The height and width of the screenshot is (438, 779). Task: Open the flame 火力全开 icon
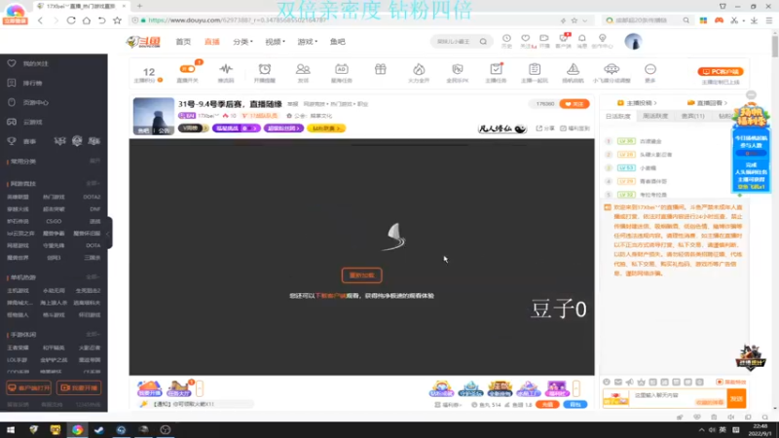coord(419,69)
